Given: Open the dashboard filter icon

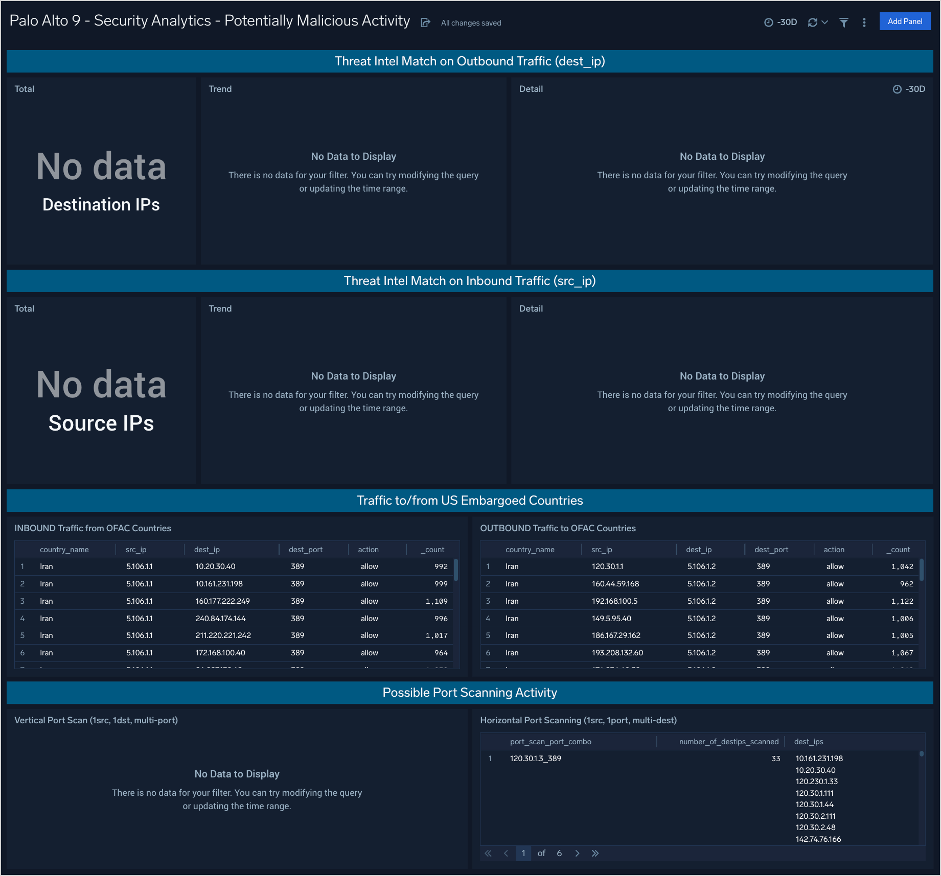Looking at the screenshot, I should (843, 22).
